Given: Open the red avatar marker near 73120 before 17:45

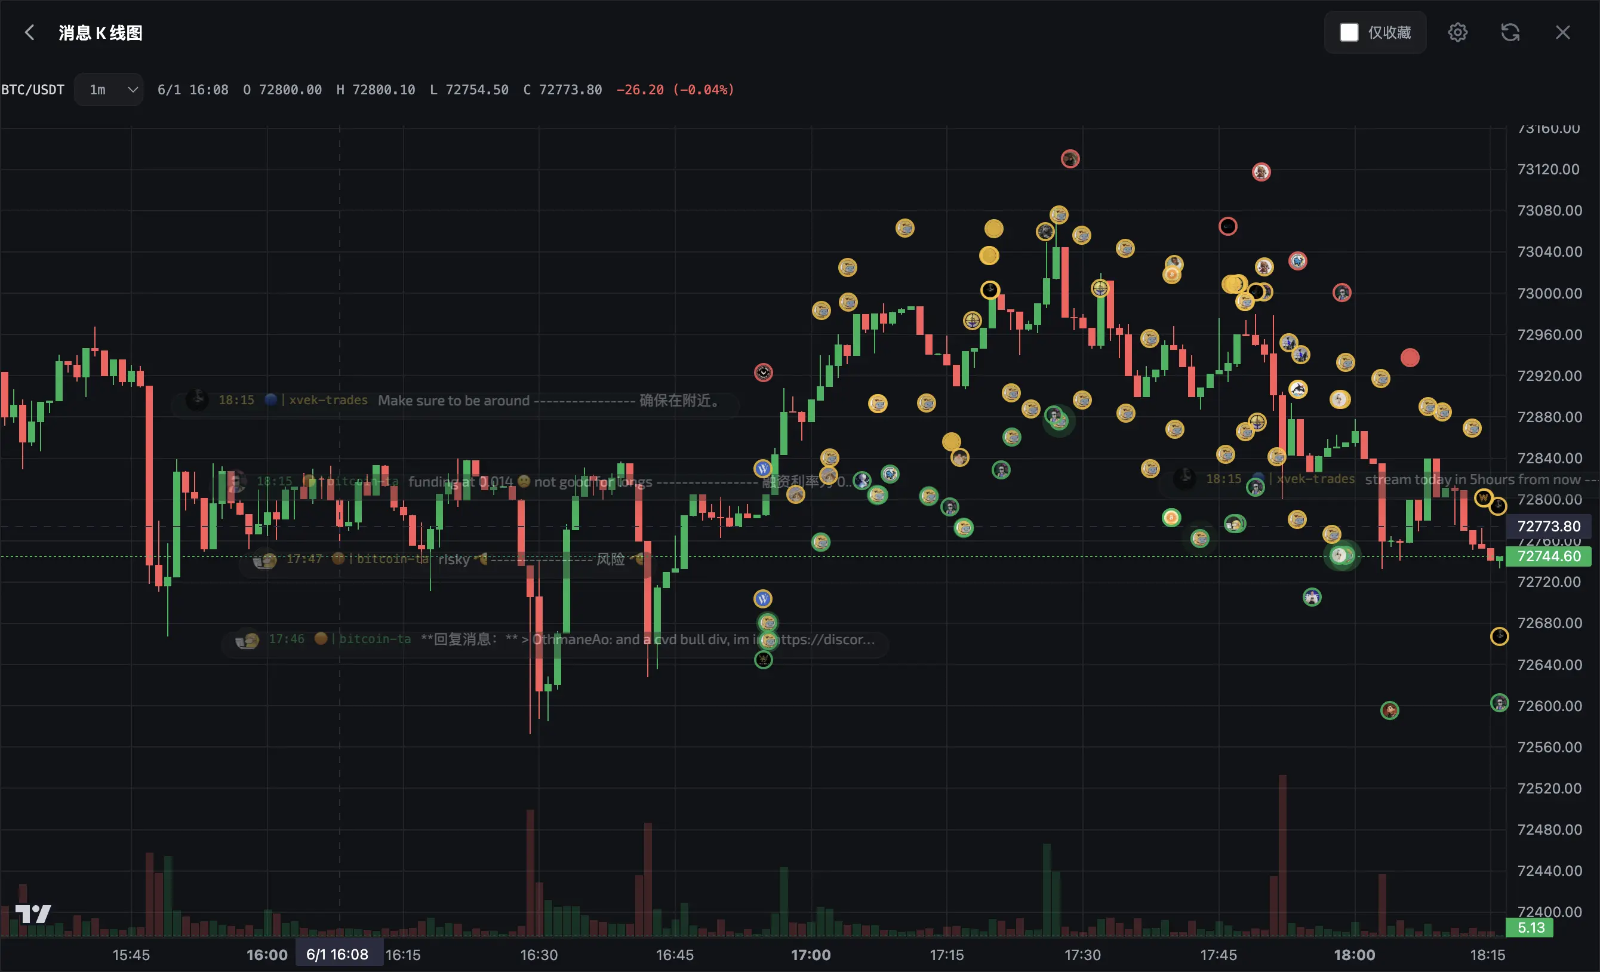Looking at the screenshot, I should 1260,171.
